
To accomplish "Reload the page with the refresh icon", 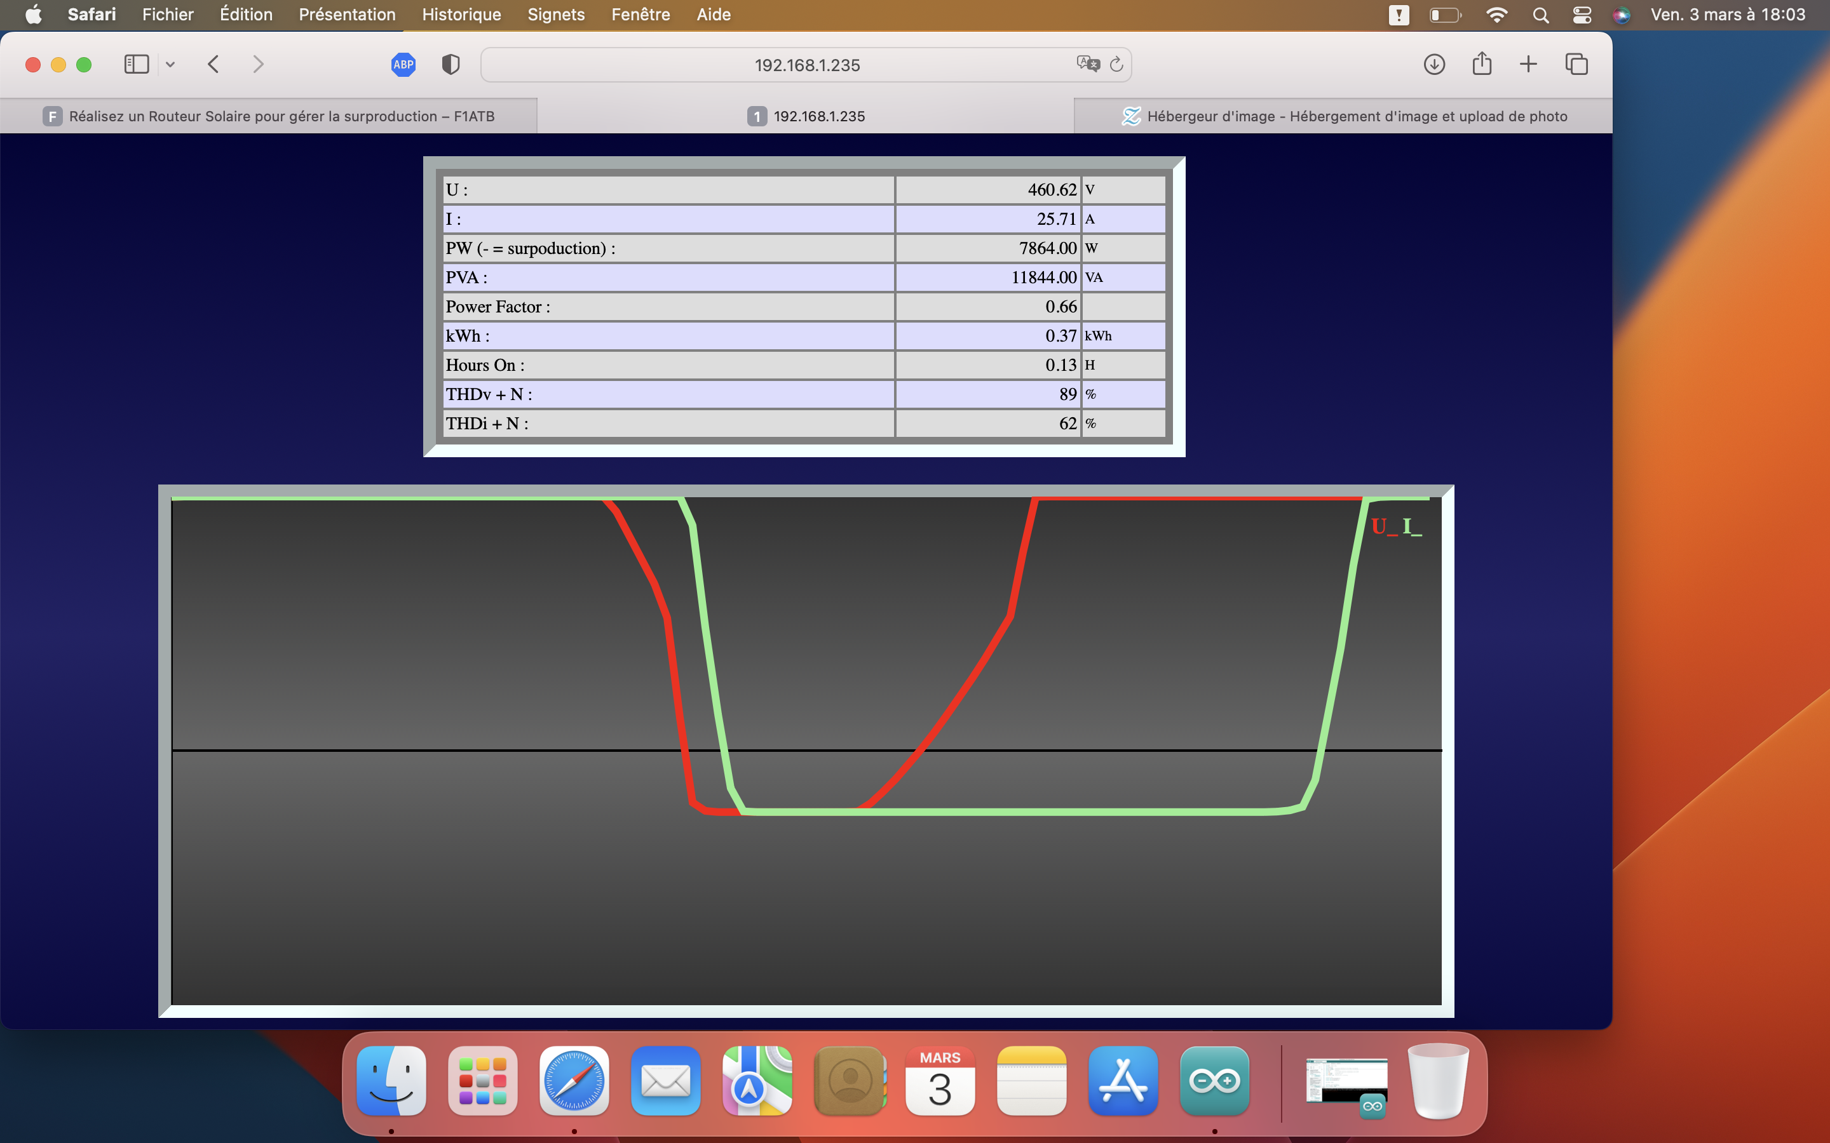I will (x=1116, y=64).
